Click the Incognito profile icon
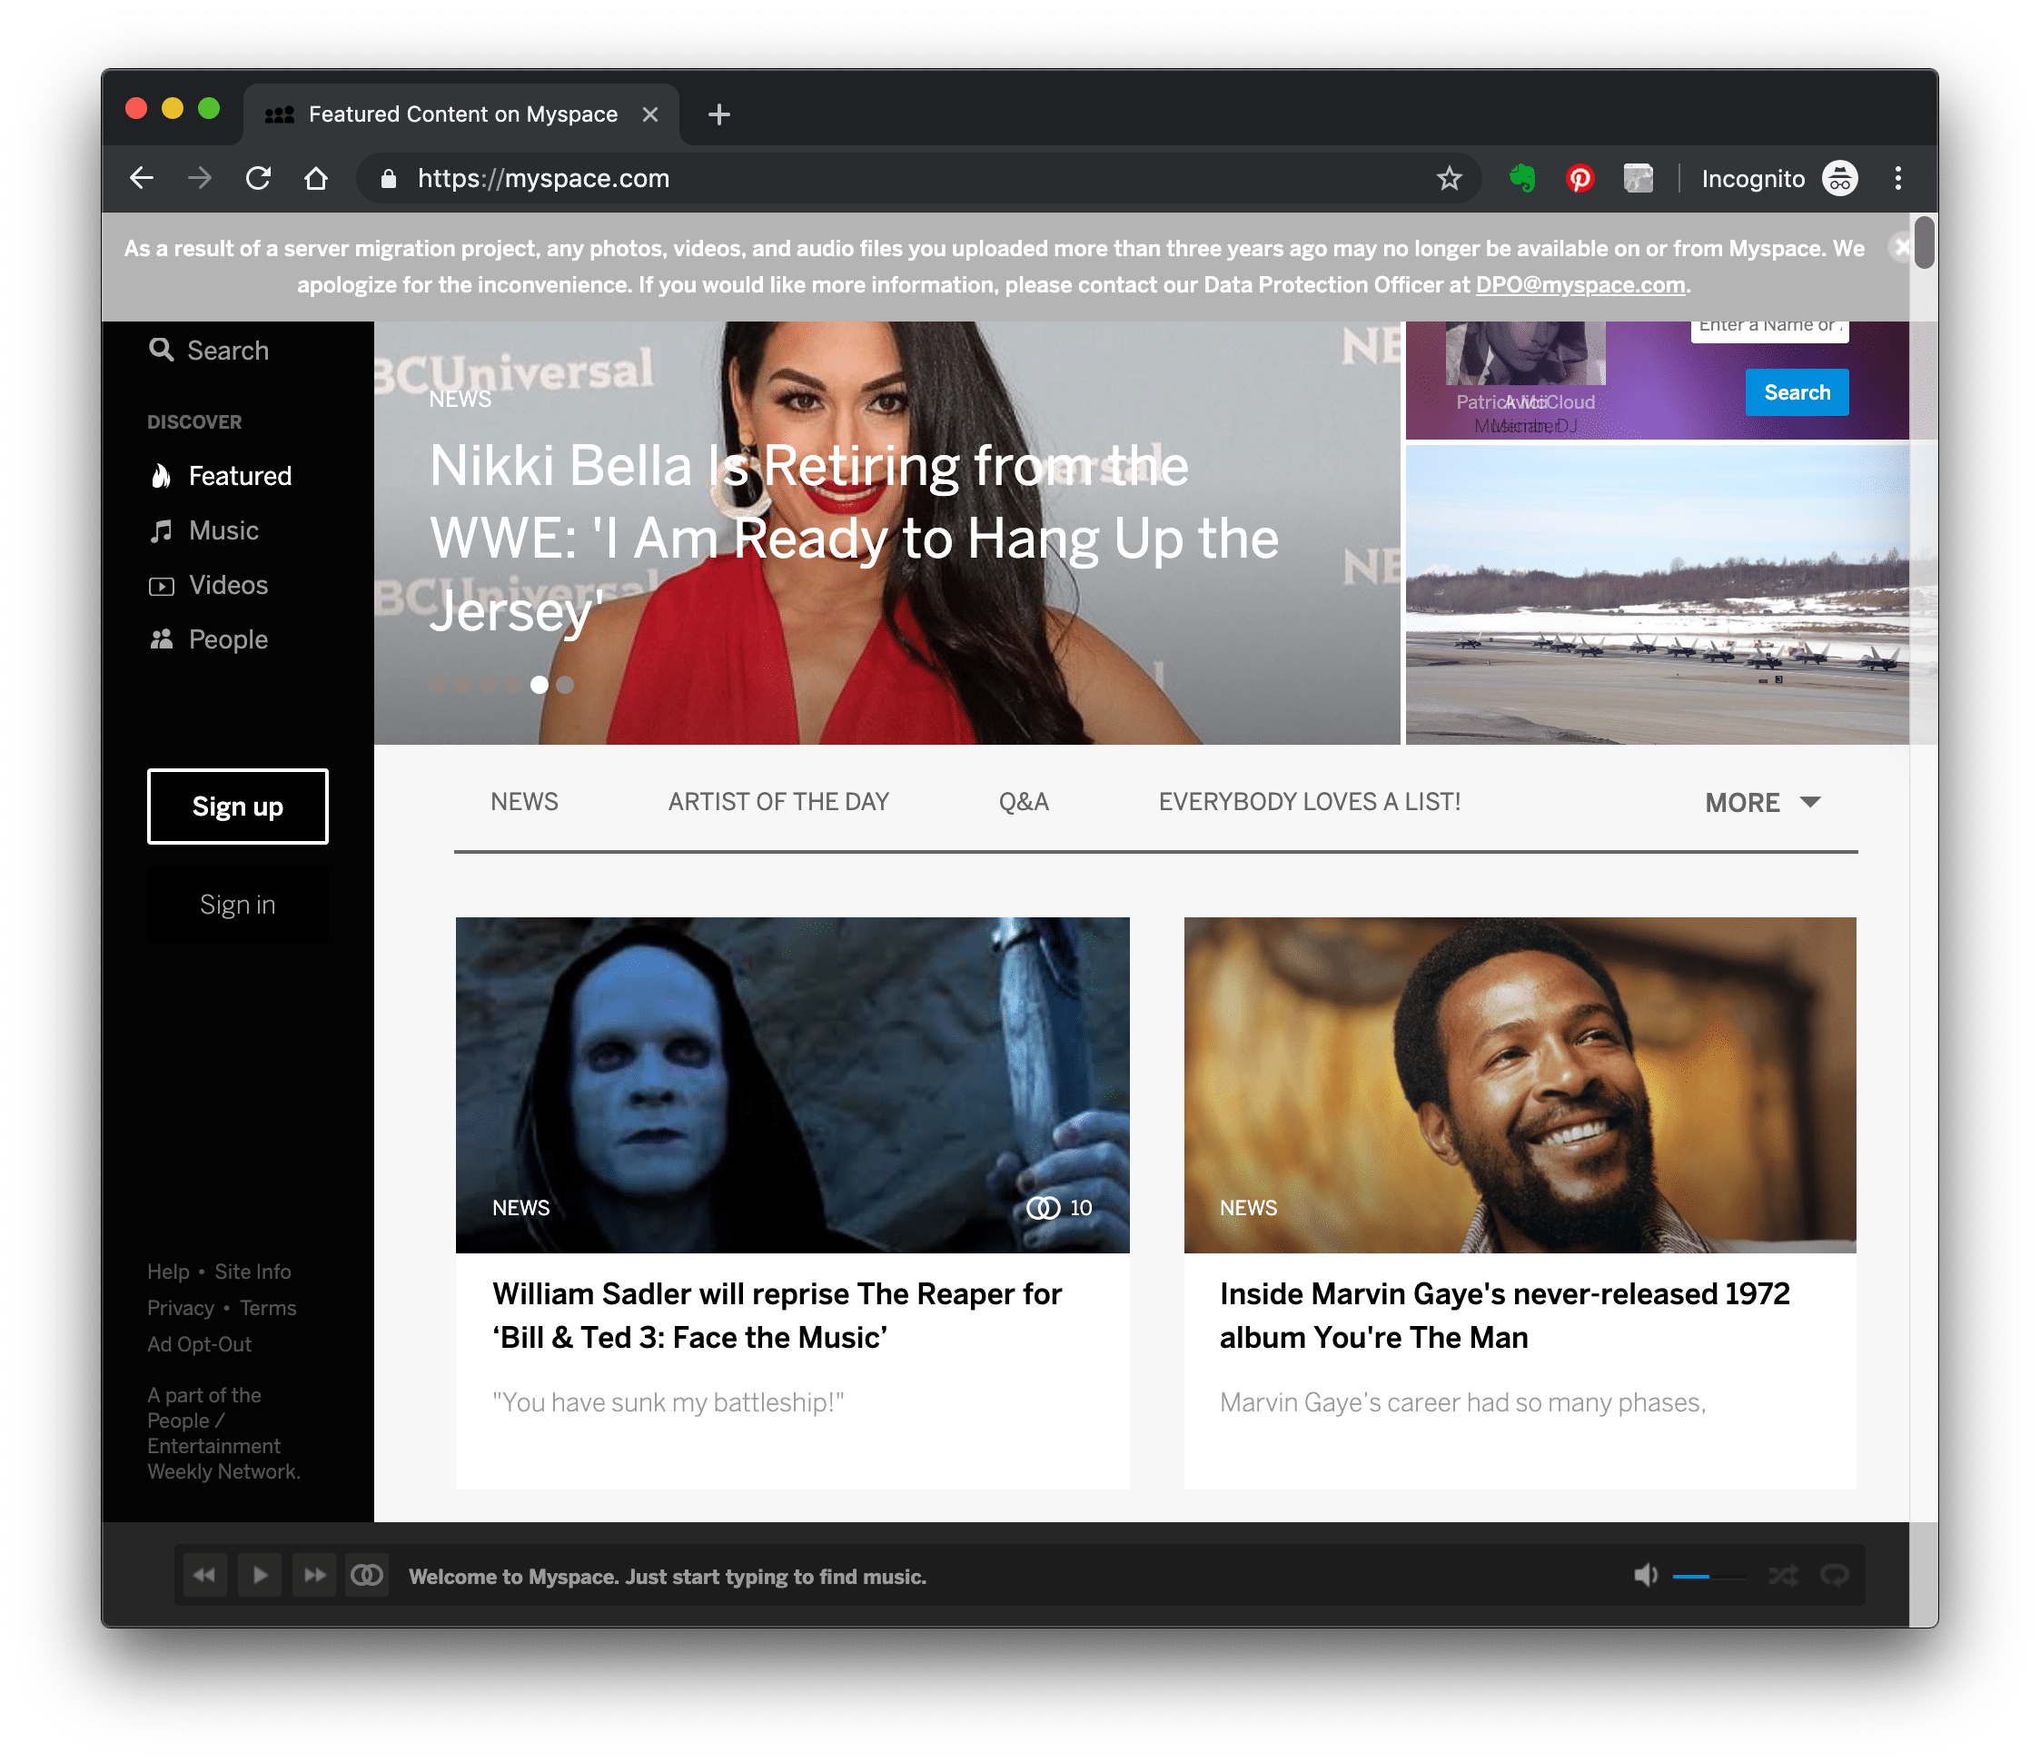Image resolution: width=2040 pixels, height=1762 pixels. (x=1839, y=178)
